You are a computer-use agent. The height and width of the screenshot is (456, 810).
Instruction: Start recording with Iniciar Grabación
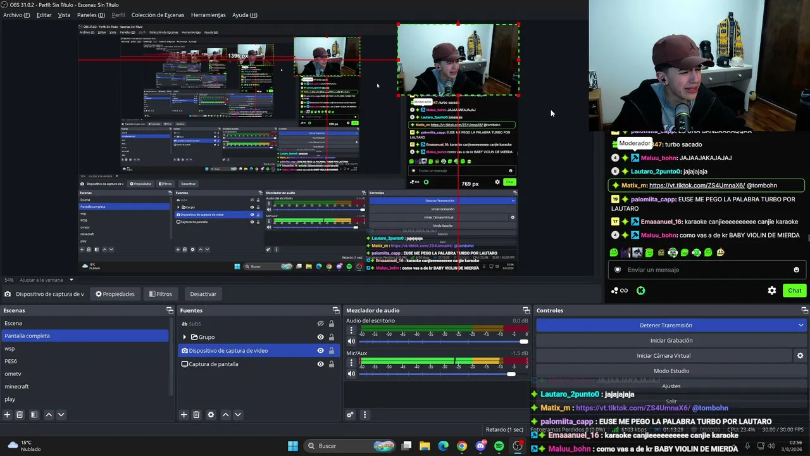[x=671, y=341]
